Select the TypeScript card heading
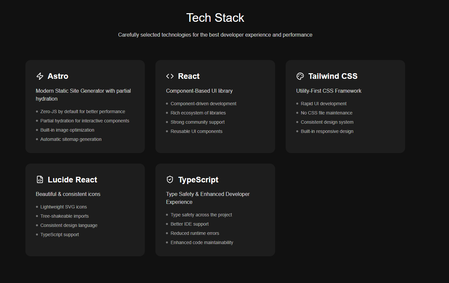 198,180
